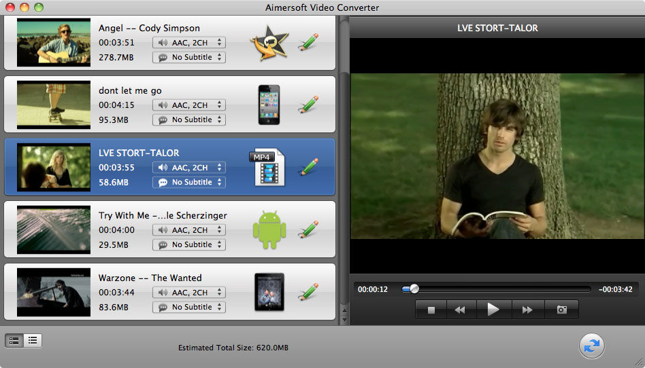Open audio track dropdown for LVE STORT-TALOR
The width and height of the screenshot is (645, 368).
tap(189, 167)
